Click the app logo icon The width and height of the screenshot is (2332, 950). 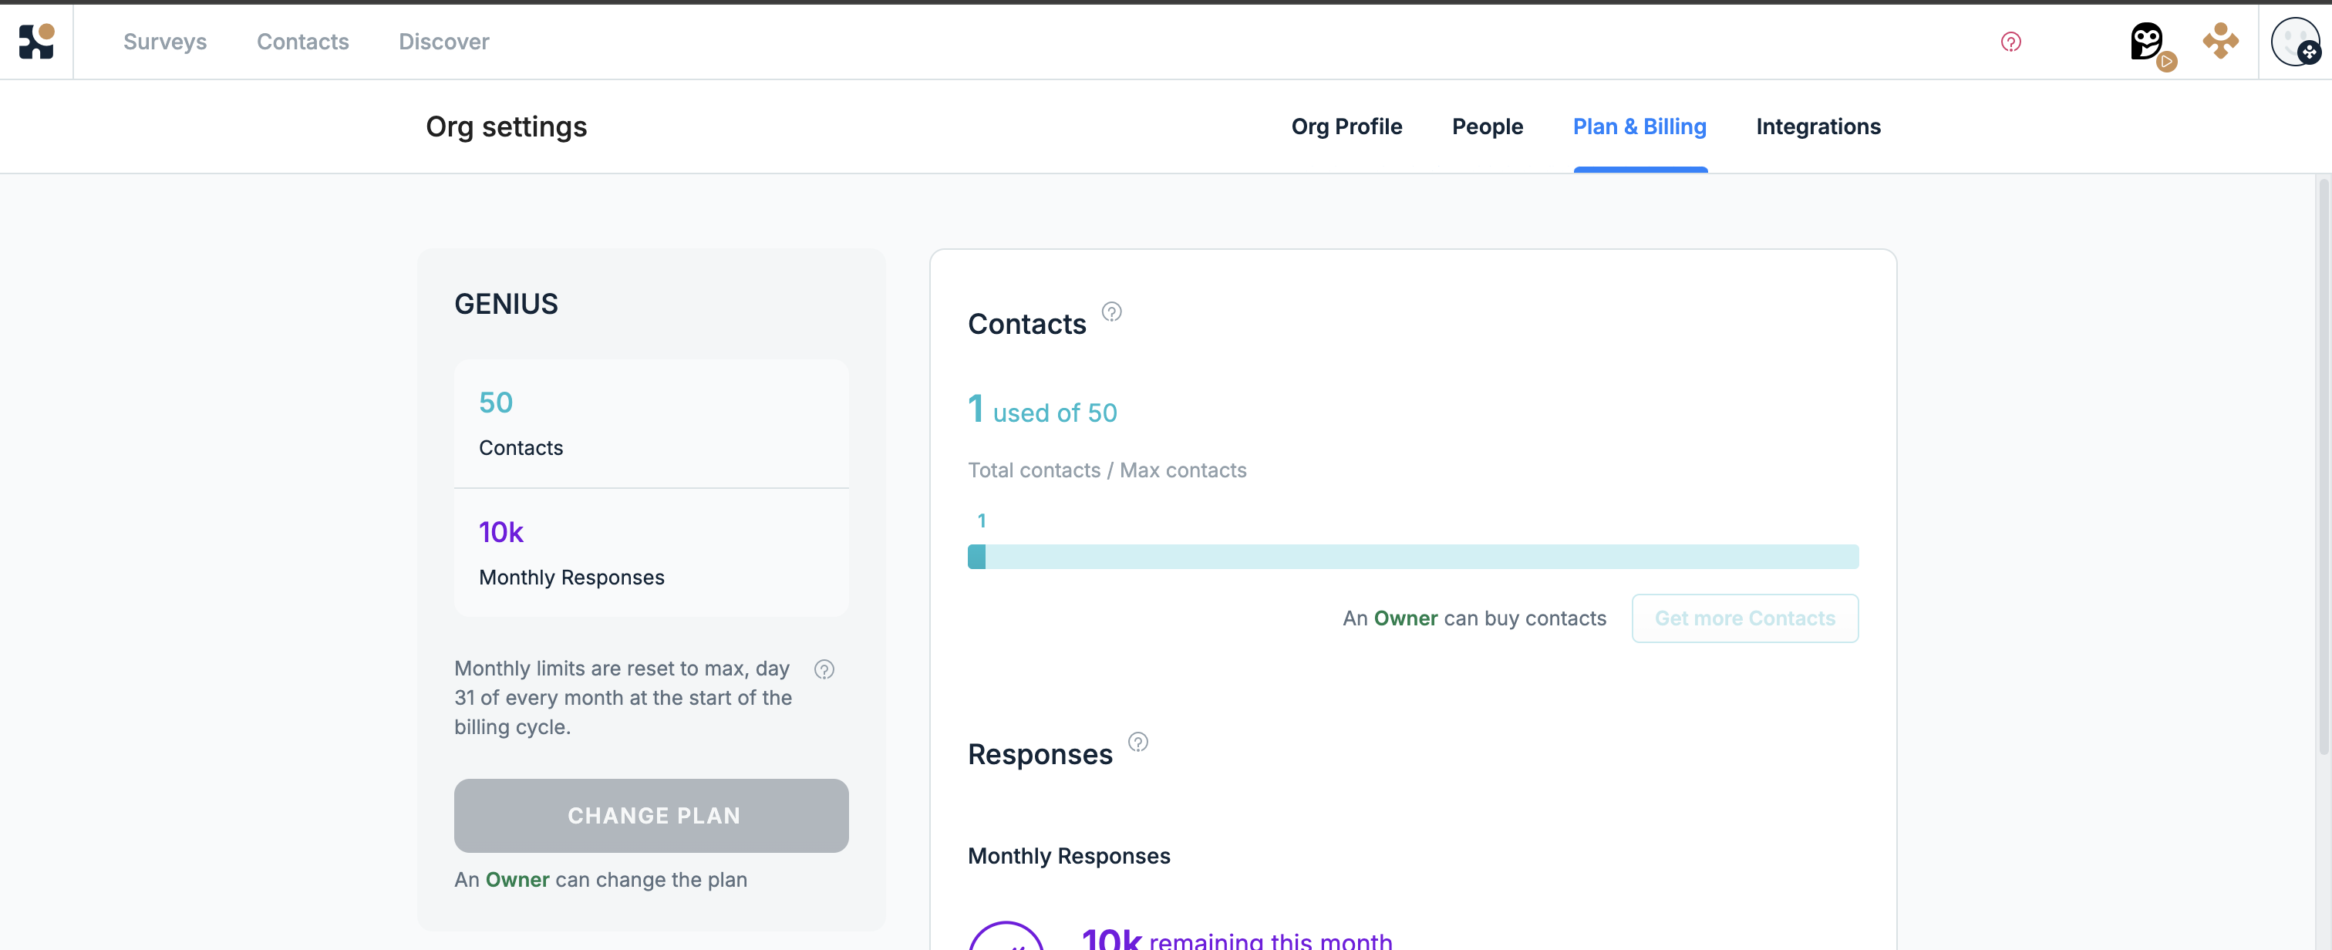(x=36, y=42)
